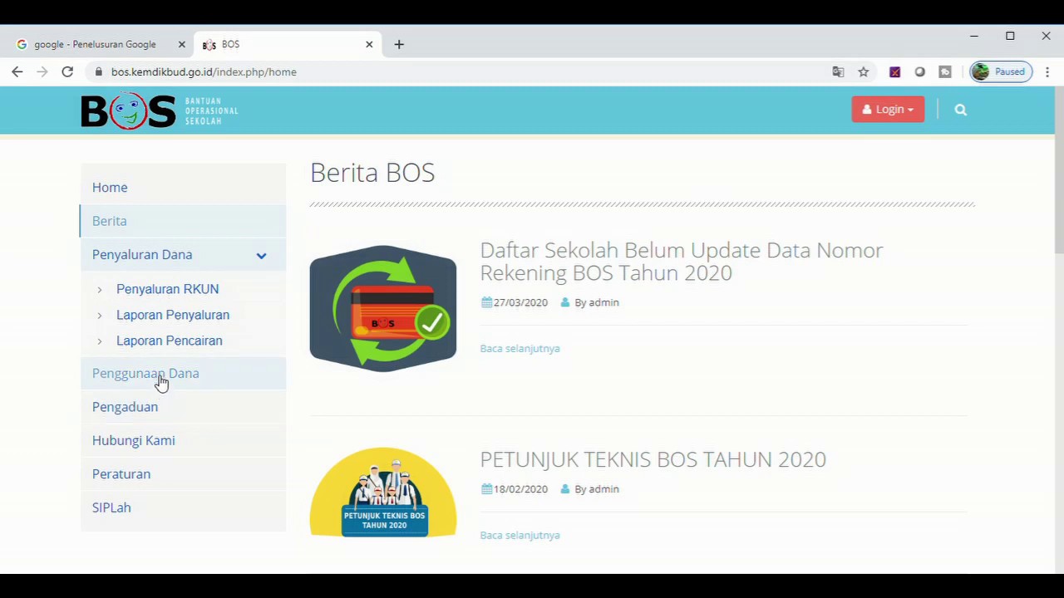Open the site search magnifier icon
The width and height of the screenshot is (1064, 598).
pos(960,110)
